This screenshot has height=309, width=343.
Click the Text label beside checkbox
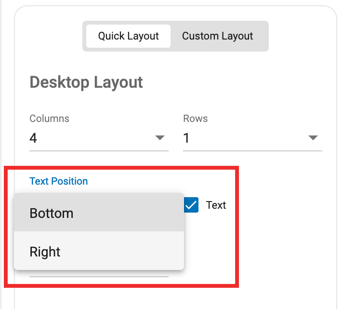coord(216,205)
